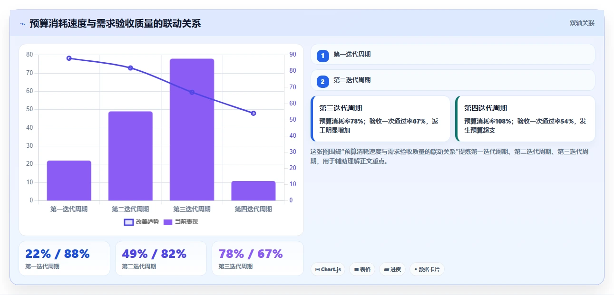Click the description paragraph starting 这张图围绕
The image size is (614, 295).
click(449, 156)
